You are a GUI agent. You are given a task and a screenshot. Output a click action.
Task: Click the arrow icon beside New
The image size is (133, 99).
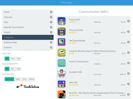pyautogui.click(x=51, y=22)
